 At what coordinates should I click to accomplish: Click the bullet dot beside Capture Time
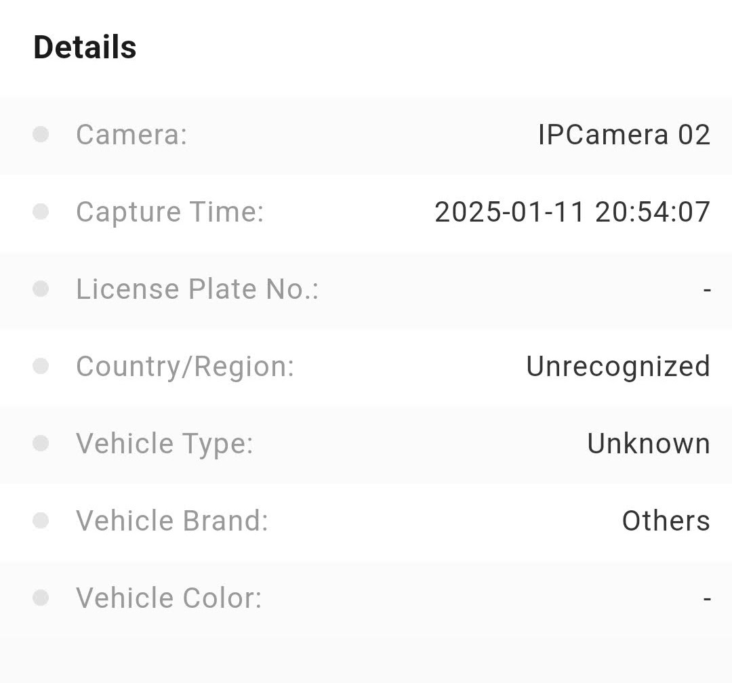click(41, 211)
